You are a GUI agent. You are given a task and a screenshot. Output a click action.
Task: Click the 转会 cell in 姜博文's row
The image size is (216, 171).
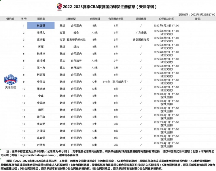click(76, 33)
